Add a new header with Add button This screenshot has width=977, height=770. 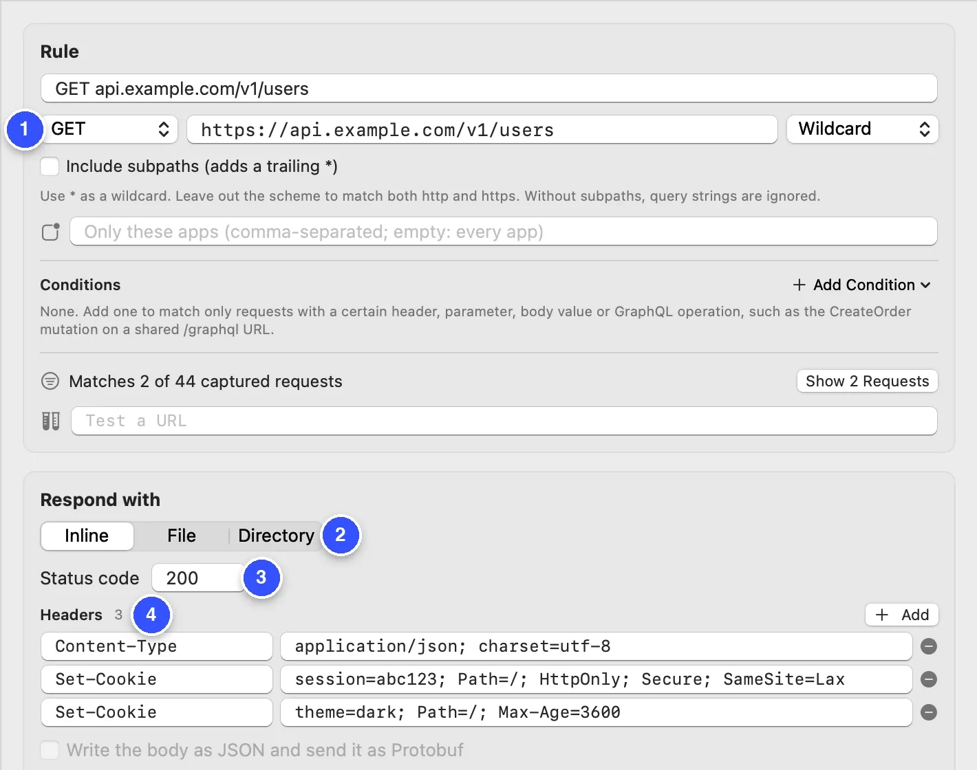tap(902, 615)
